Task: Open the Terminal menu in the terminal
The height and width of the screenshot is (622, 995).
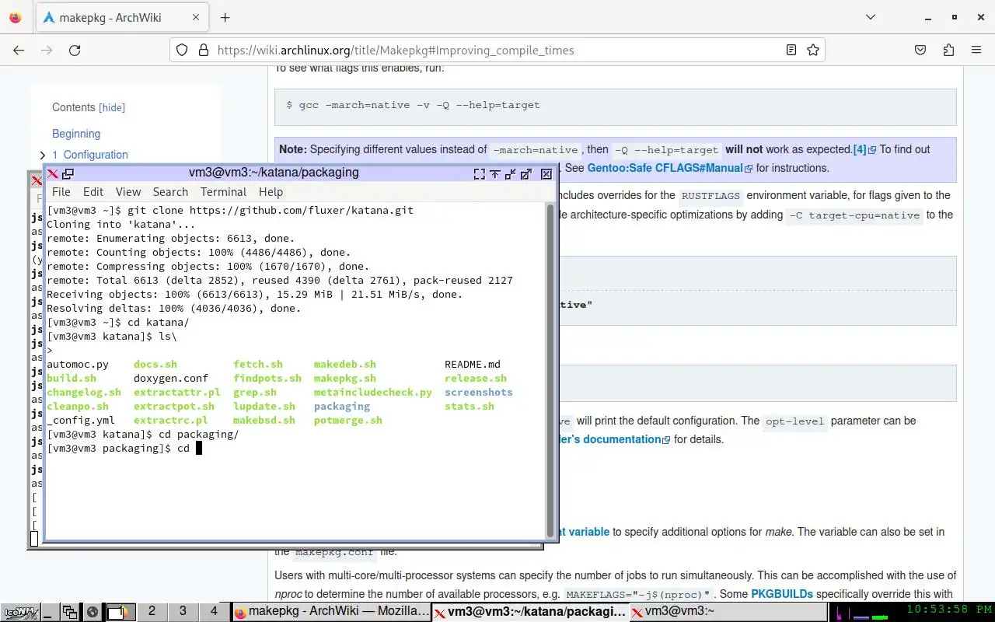Action: pos(223,192)
